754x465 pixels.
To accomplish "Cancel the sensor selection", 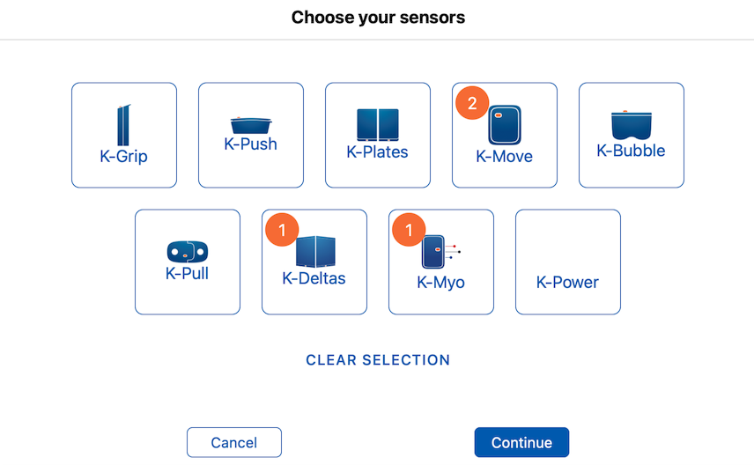I will pos(234,442).
